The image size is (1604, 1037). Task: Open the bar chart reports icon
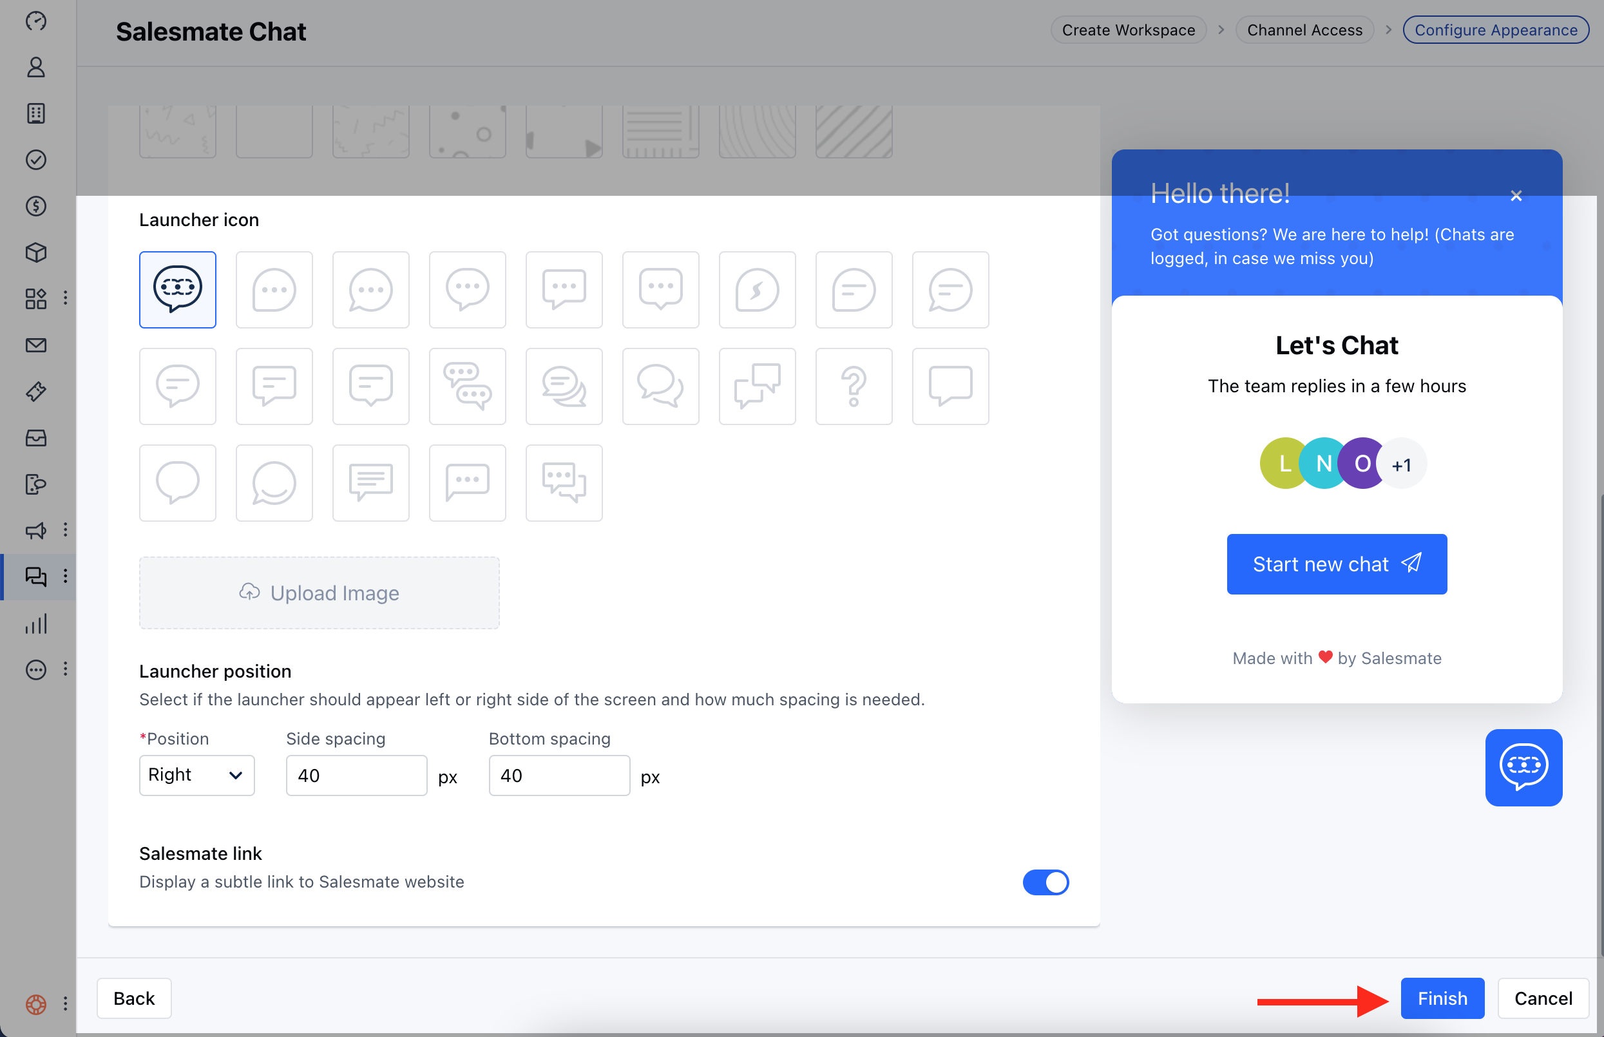pyautogui.click(x=35, y=623)
